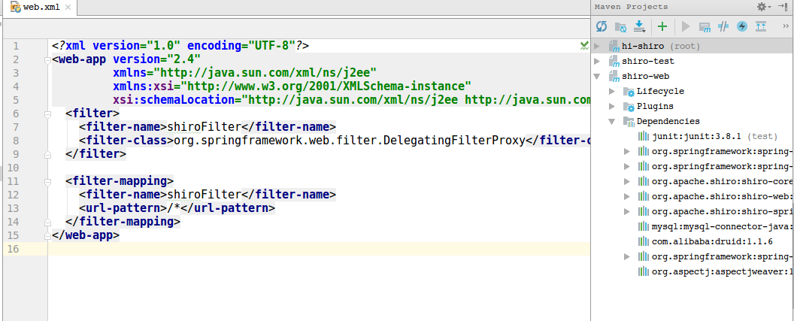Expand the shiro-test project node
Screen dimensions: 794x321
597,62
